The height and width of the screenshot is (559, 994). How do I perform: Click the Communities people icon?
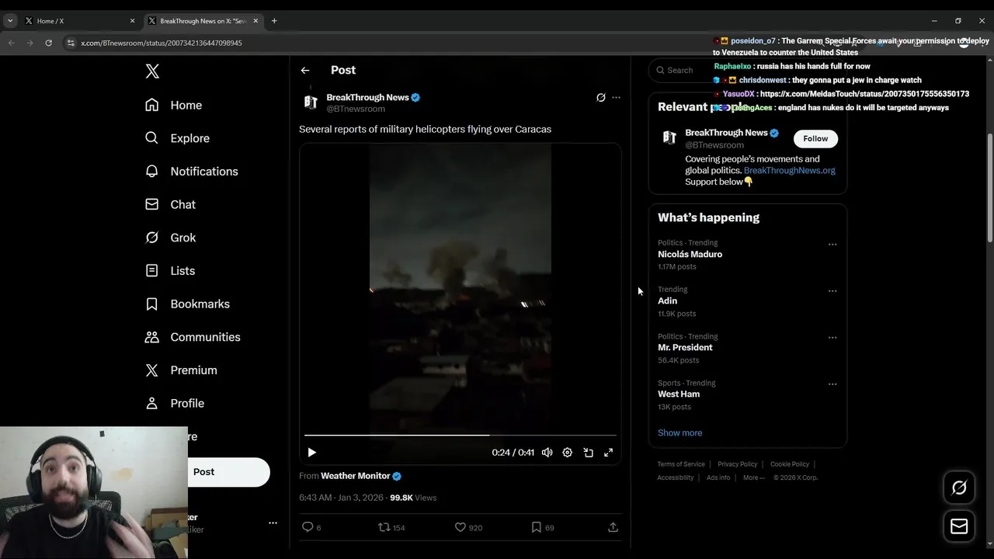click(x=152, y=337)
